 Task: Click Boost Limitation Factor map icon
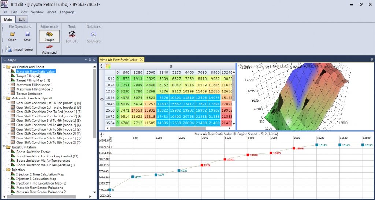13,152
